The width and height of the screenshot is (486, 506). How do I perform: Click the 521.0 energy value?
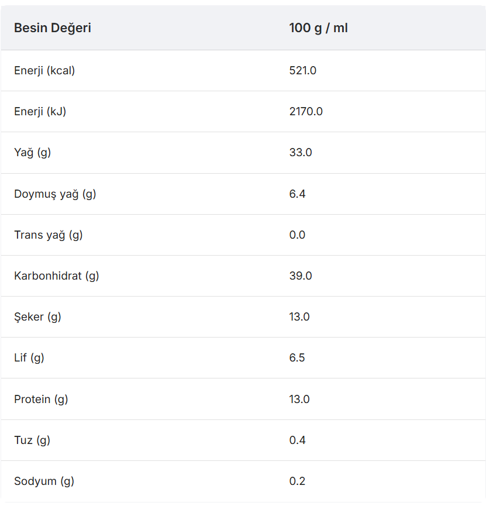click(303, 70)
